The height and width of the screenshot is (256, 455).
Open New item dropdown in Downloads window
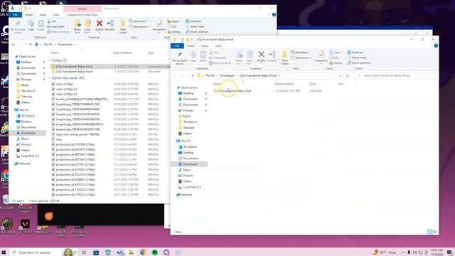[x=139, y=21]
